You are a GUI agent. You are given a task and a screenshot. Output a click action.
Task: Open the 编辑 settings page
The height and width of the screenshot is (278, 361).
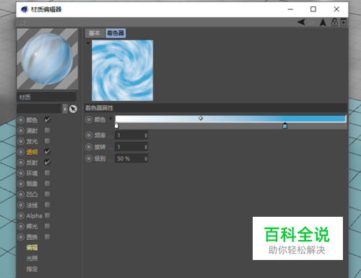point(32,248)
